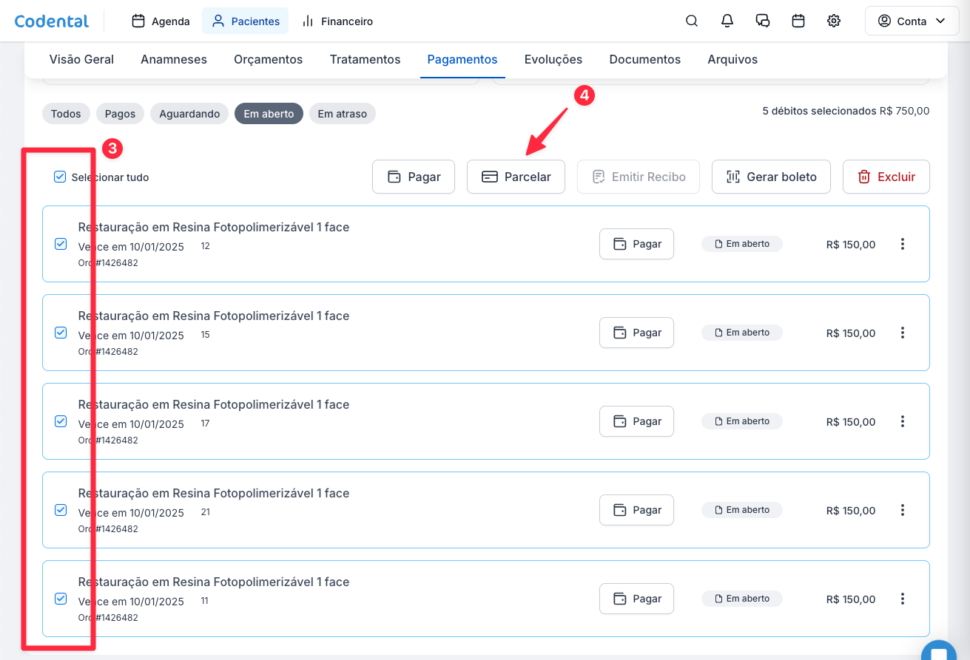
Task: Open the Financeiro menu
Action: (x=337, y=21)
